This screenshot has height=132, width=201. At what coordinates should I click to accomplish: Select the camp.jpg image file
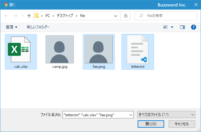[60, 52]
